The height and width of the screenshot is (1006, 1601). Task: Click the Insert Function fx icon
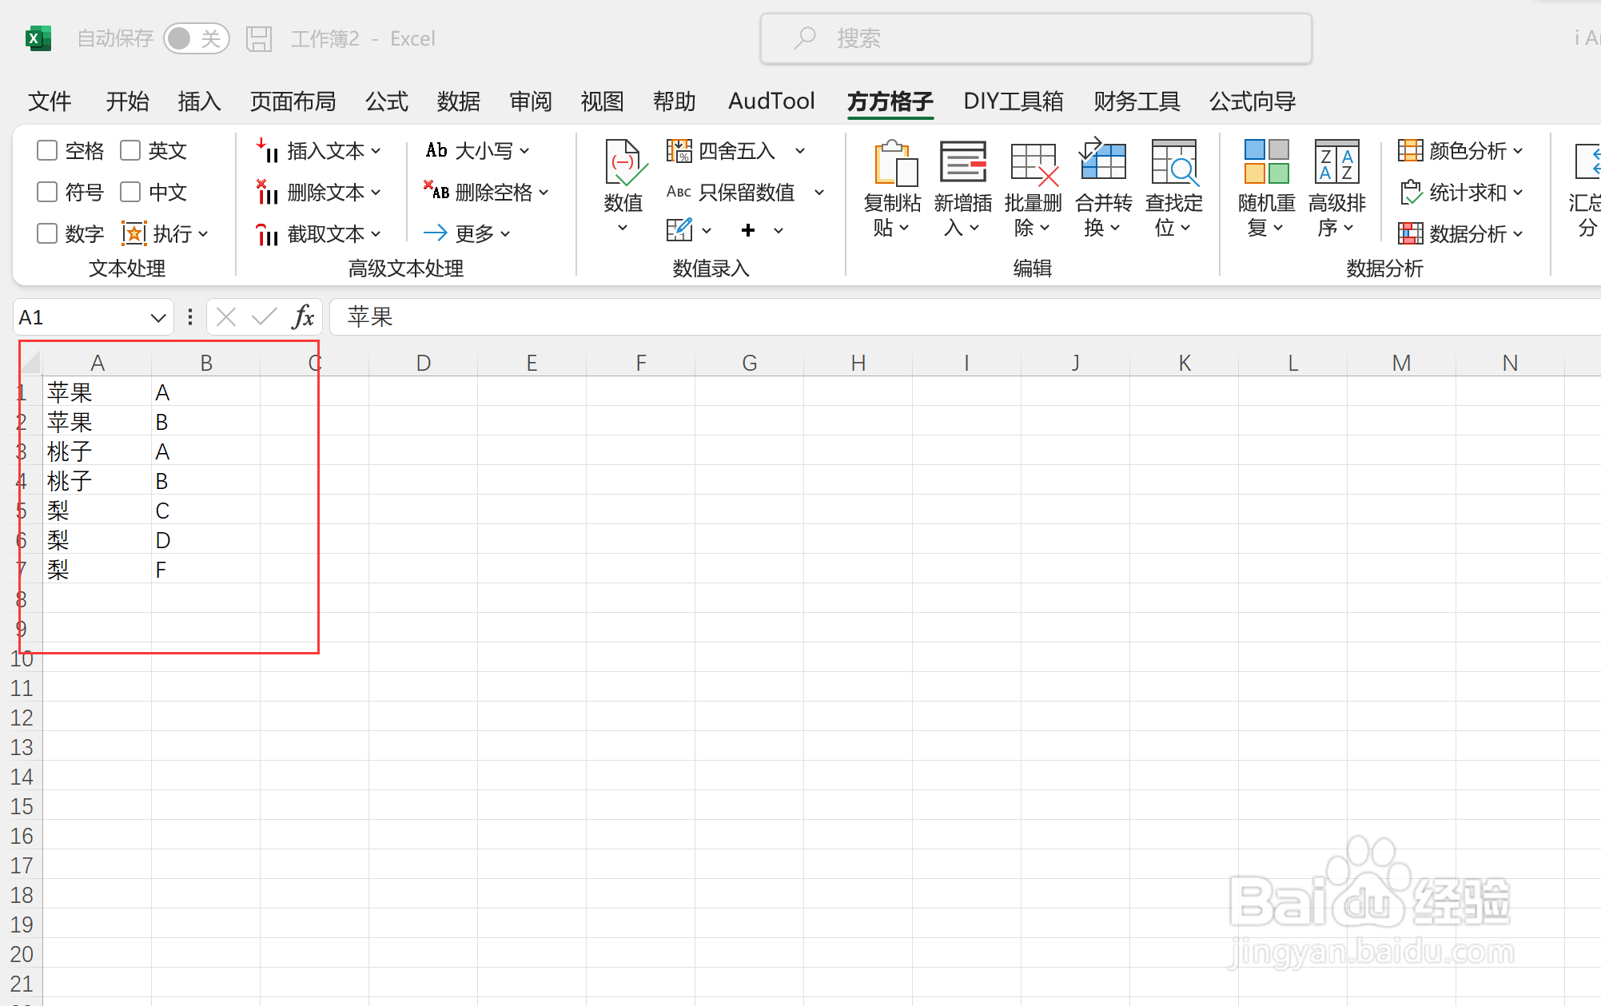pos(303,317)
